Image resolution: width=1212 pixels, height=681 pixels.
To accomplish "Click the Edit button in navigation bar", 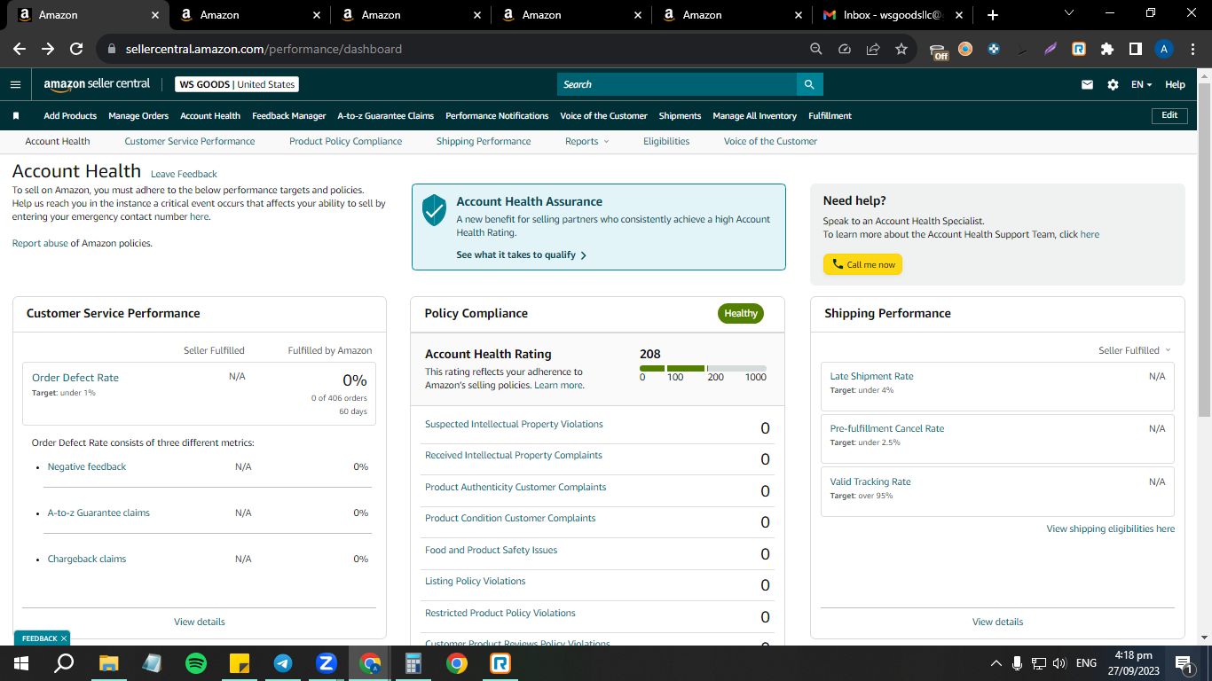I will coord(1169,115).
